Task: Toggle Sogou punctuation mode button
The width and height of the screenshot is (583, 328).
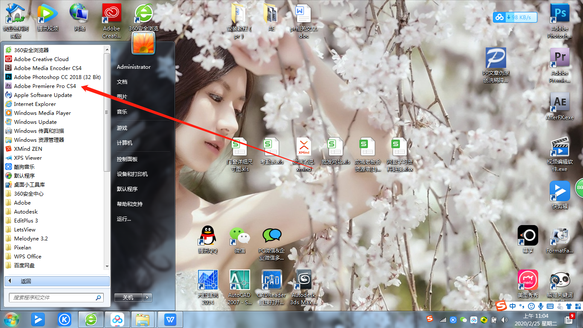Action: click(x=522, y=306)
